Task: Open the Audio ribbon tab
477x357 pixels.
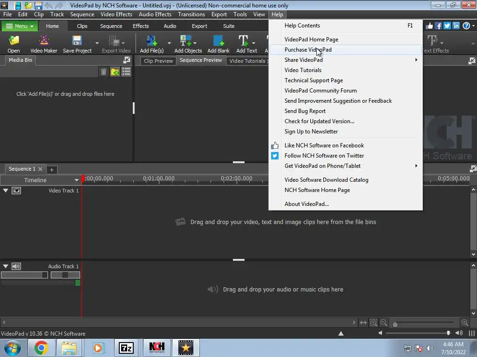Action: pyautogui.click(x=170, y=26)
